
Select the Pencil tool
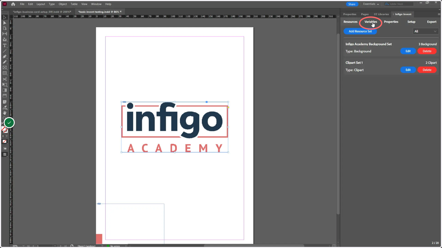click(x=5, y=62)
